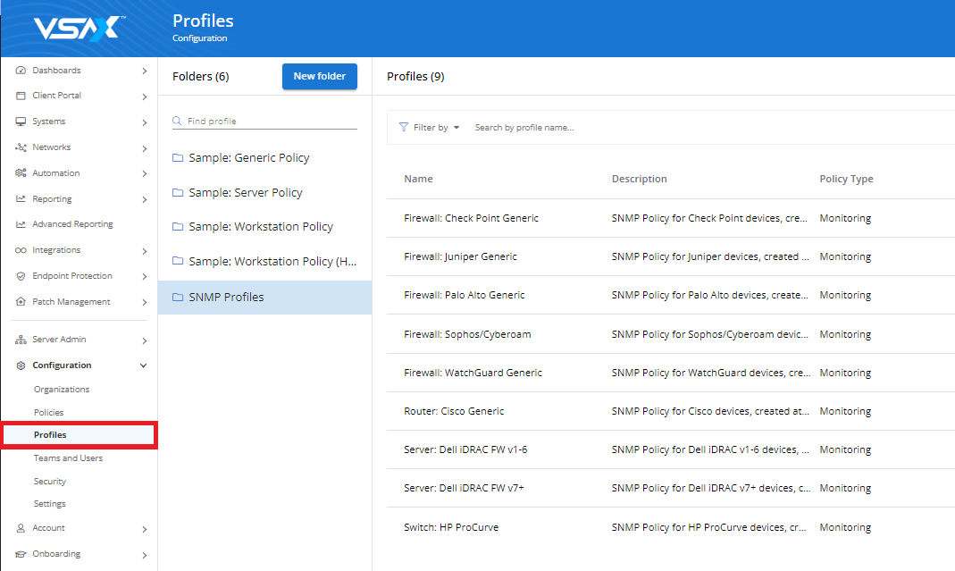
Task: Open Firewall: Juniper Generic profile
Action: click(460, 256)
